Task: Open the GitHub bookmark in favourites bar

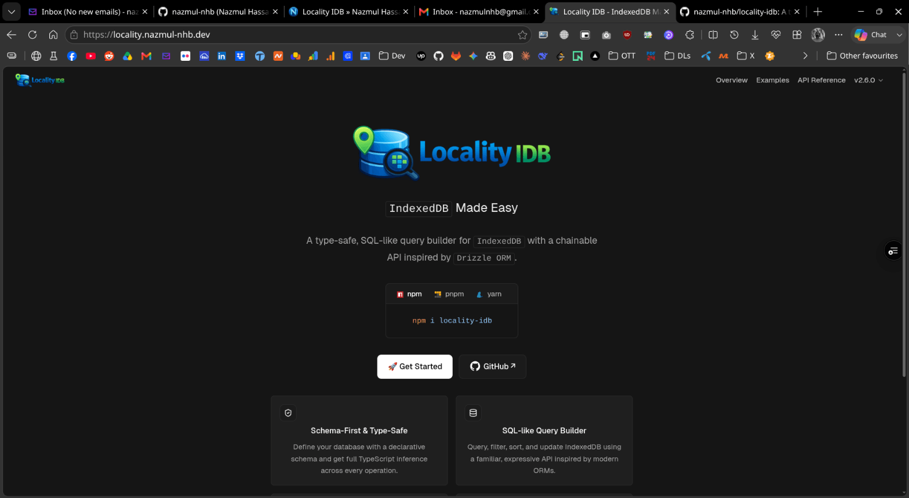Action: coord(438,56)
